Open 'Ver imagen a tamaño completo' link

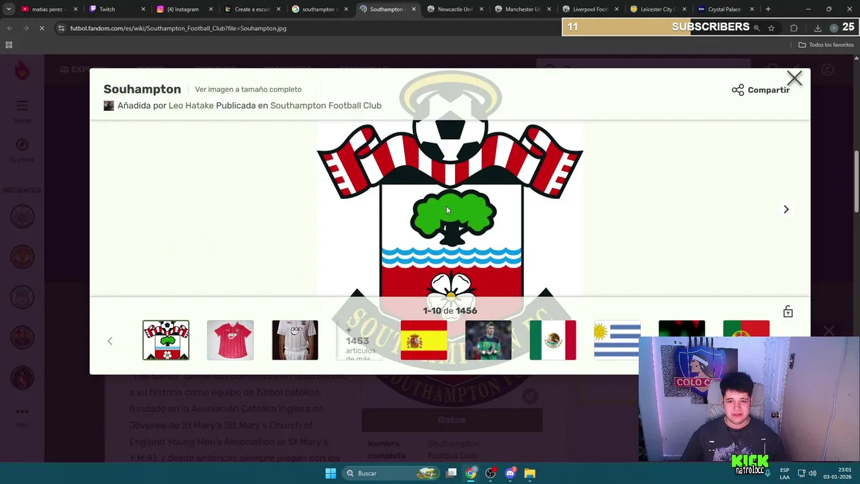(x=248, y=89)
